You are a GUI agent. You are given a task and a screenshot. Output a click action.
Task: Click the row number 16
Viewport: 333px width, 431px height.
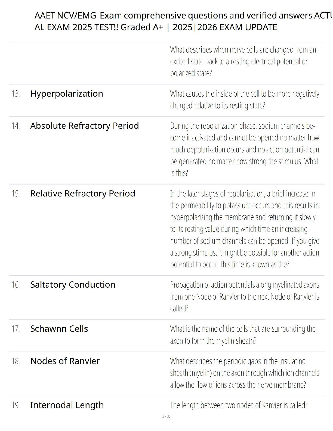coord(16,285)
